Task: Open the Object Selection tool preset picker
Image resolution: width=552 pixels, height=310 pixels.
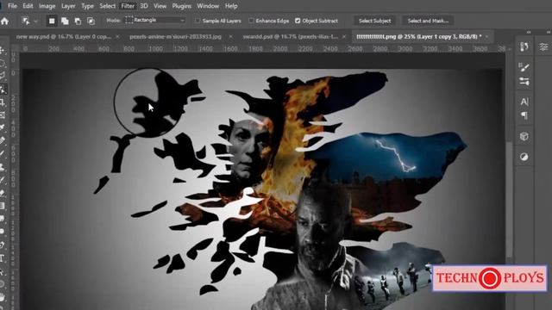Action: click(26, 21)
